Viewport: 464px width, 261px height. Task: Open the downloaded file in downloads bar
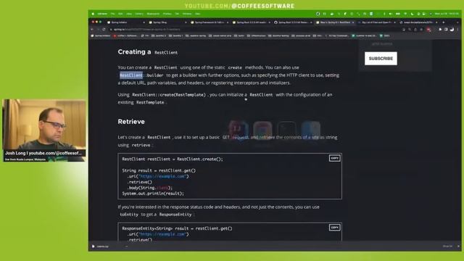coord(103,246)
